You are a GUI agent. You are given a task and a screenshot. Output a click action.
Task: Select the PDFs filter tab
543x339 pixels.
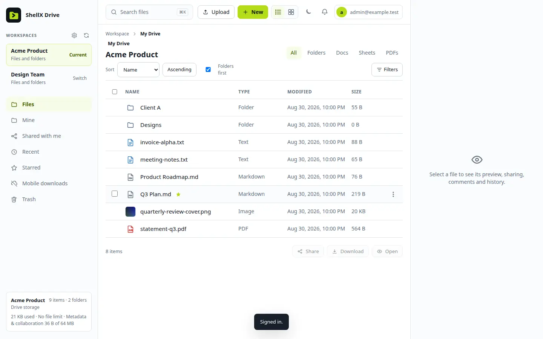click(392, 53)
